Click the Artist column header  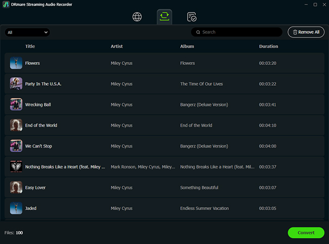pos(116,46)
